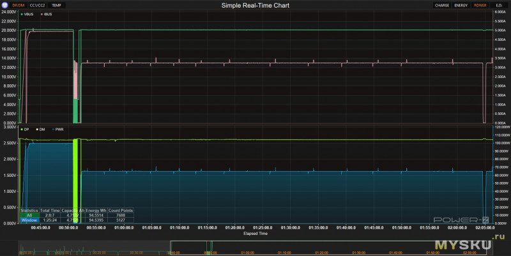Open the E.D. view
511x256 pixels.
click(499, 5)
